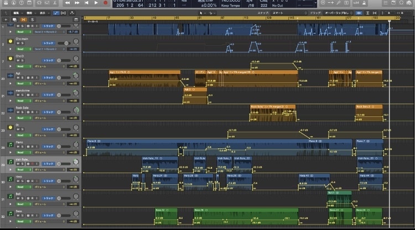Toggle the global Solo S button
Screen dimensions: 415x230
pos(32,20)
